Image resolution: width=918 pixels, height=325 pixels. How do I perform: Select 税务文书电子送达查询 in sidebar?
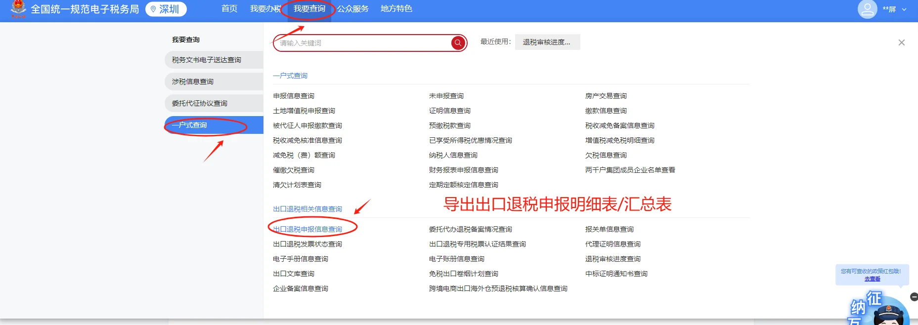tap(214, 60)
